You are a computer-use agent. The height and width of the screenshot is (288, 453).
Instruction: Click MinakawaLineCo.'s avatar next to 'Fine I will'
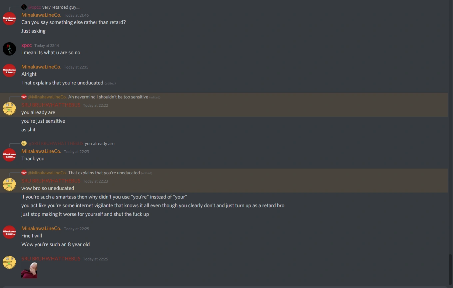[x=9, y=232]
